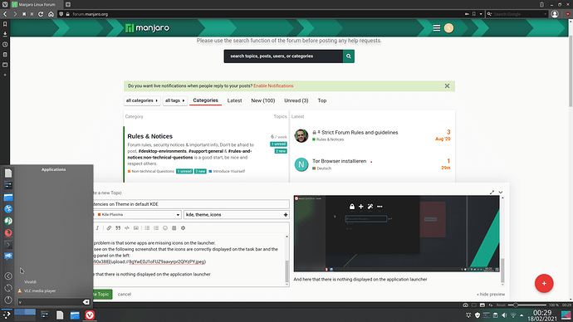Bookmark this page icon in address bar

pyautogui.click(x=474, y=14)
